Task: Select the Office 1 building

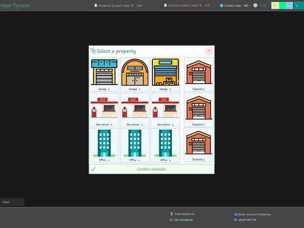Action: (x=104, y=145)
